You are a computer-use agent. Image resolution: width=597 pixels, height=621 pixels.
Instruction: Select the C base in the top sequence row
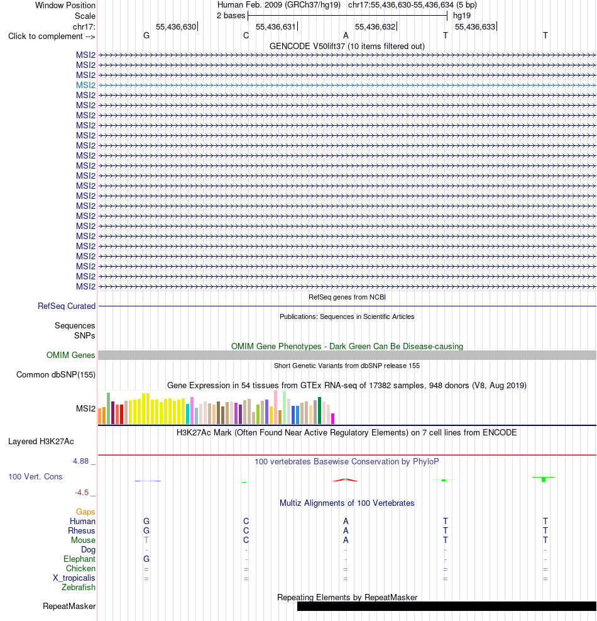[x=246, y=36]
